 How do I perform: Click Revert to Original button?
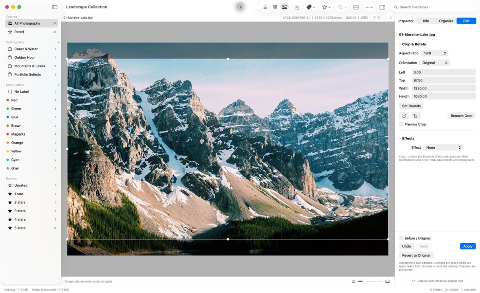tap(416, 255)
